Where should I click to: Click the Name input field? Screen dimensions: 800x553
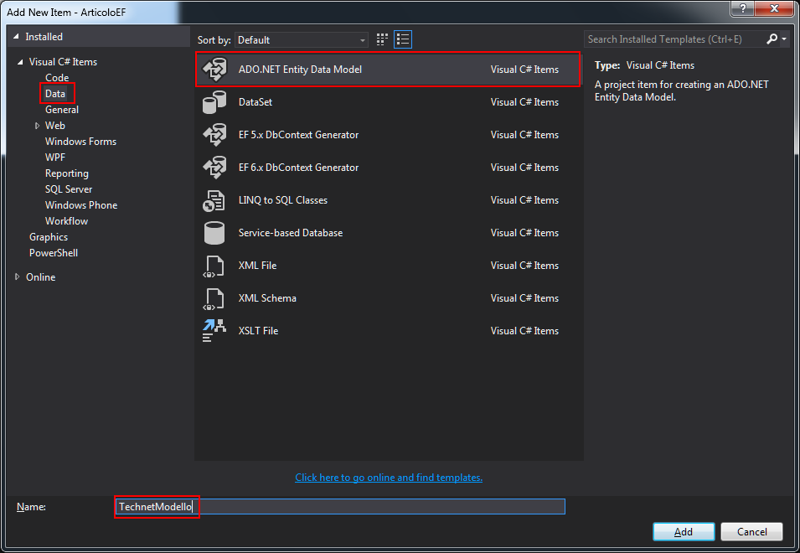coord(340,507)
